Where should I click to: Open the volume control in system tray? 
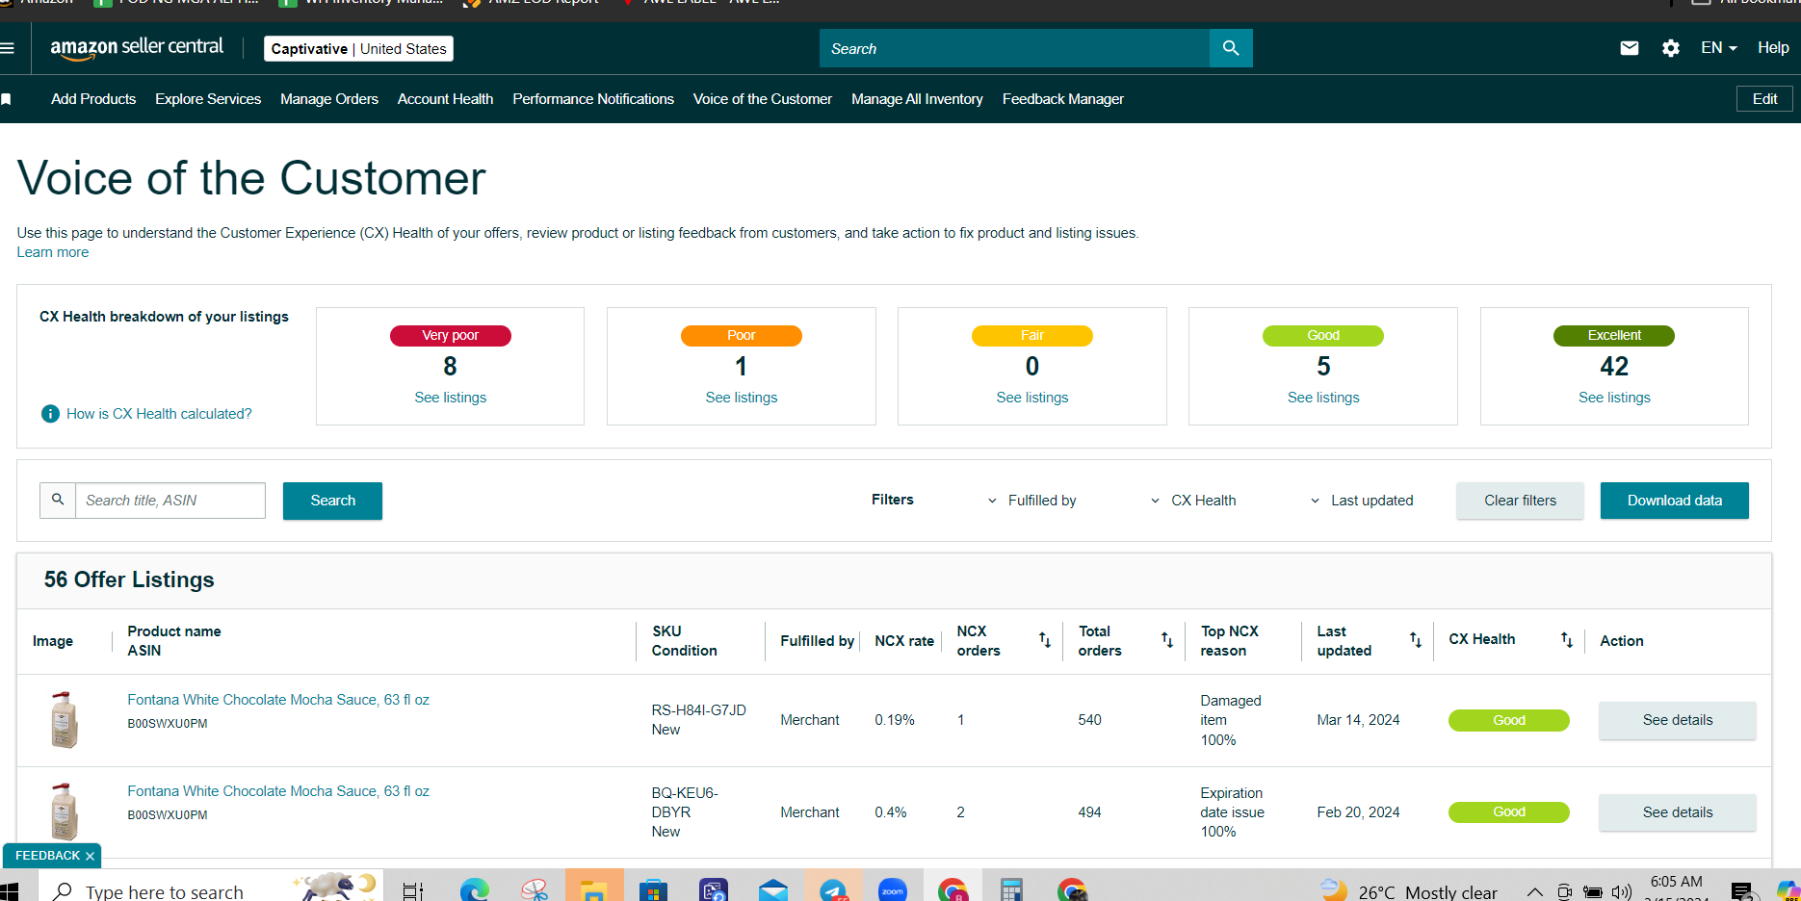[1622, 892]
